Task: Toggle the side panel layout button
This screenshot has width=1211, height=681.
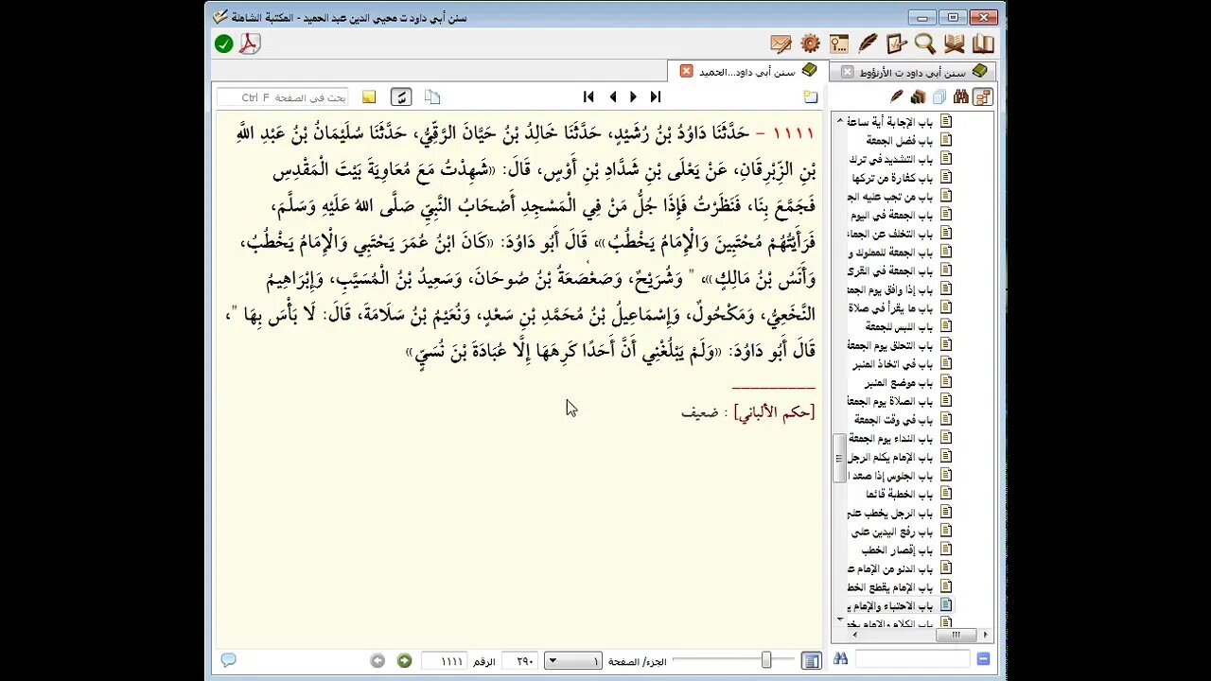Action: click(811, 660)
